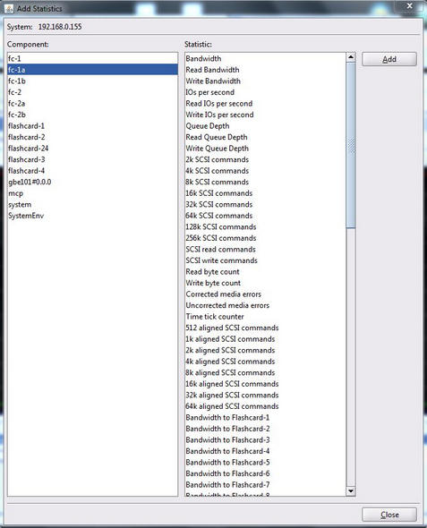Screen dimensions: 427x528
Task: Select Bandwidth to Flashcard-4
Action: point(266,451)
